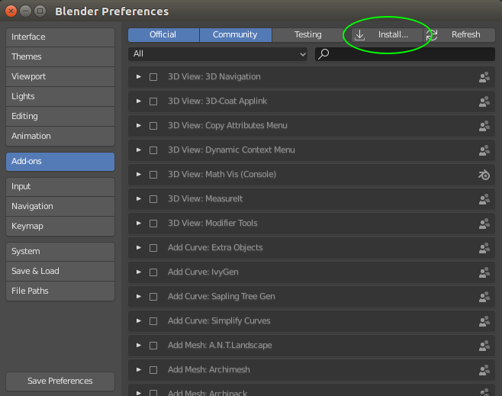Expand Sapling Tree Gen details
The width and height of the screenshot is (502, 396).
pyautogui.click(x=139, y=297)
